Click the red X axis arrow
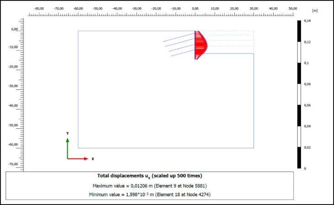The image size is (334, 205). click(78, 158)
